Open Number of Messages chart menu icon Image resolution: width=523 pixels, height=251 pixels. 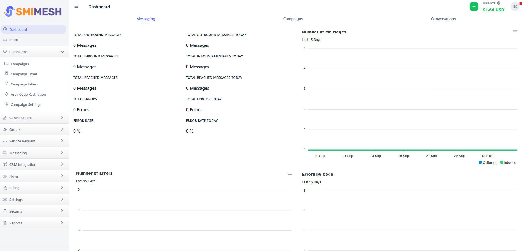point(515,32)
